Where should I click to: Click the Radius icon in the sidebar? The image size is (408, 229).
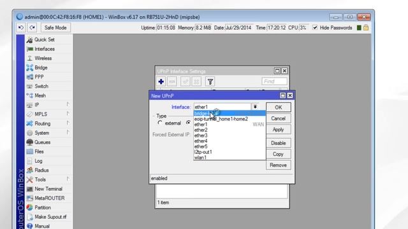click(x=30, y=170)
